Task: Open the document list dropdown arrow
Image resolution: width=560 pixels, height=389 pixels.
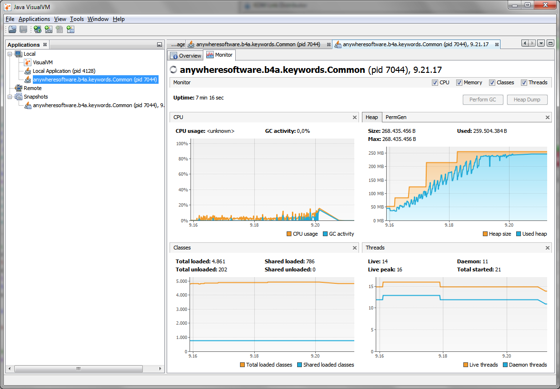Action: (541, 44)
